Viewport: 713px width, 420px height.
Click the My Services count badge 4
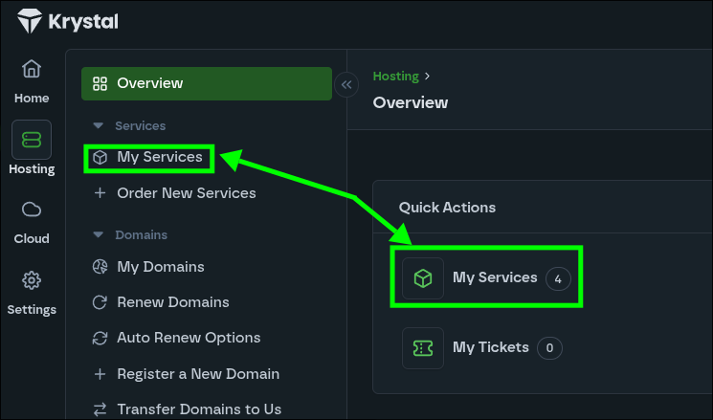tap(558, 279)
